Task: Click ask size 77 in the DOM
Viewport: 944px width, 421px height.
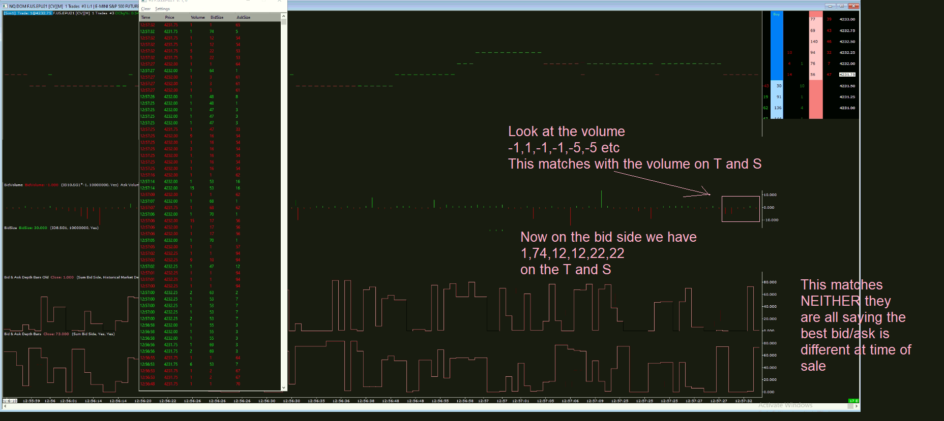Action: click(813, 19)
